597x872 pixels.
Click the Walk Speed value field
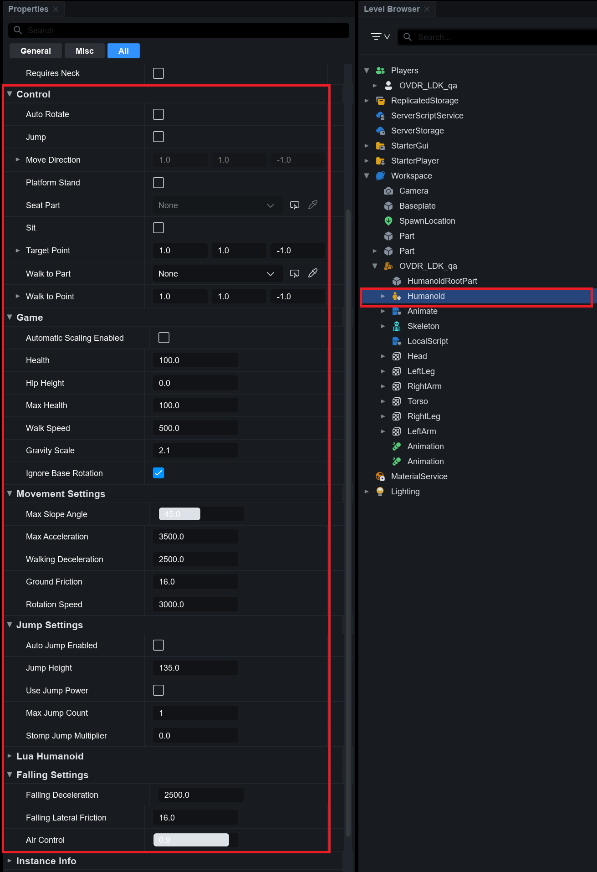(195, 428)
